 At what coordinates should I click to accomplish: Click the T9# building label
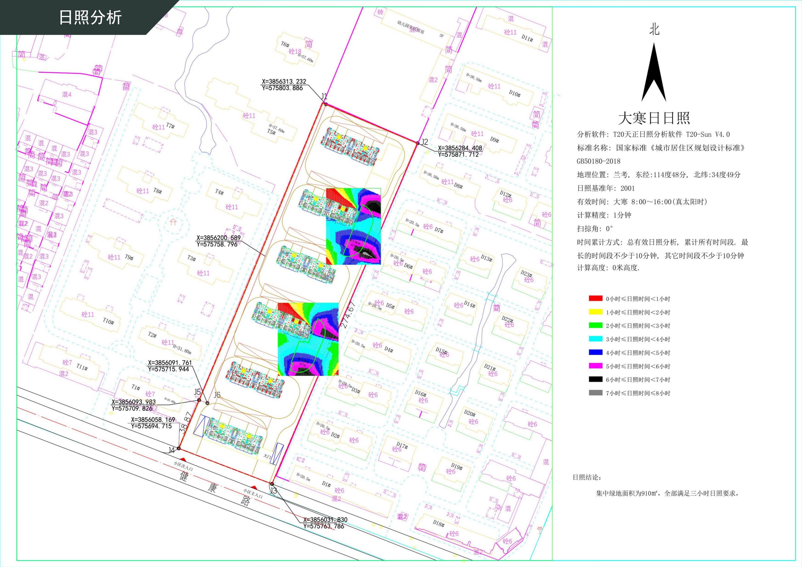(129, 257)
